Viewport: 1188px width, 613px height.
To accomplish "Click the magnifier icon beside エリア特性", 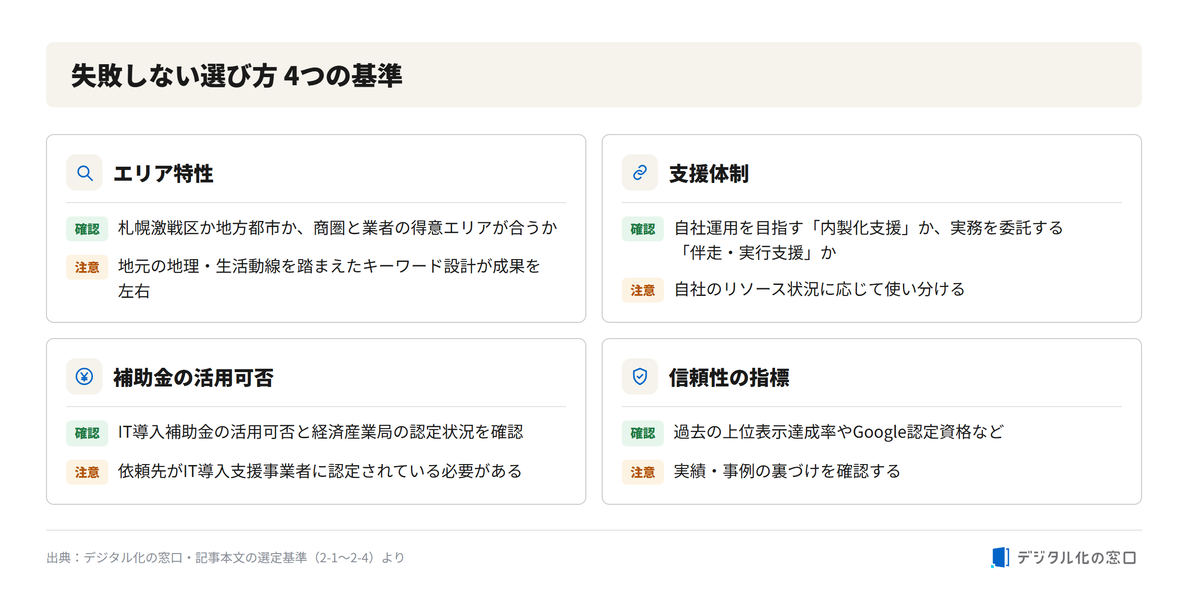I will click(x=84, y=172).
